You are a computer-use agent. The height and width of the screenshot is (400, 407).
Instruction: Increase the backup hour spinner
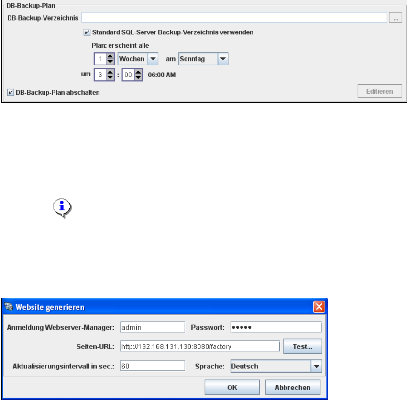pos(110,72)
